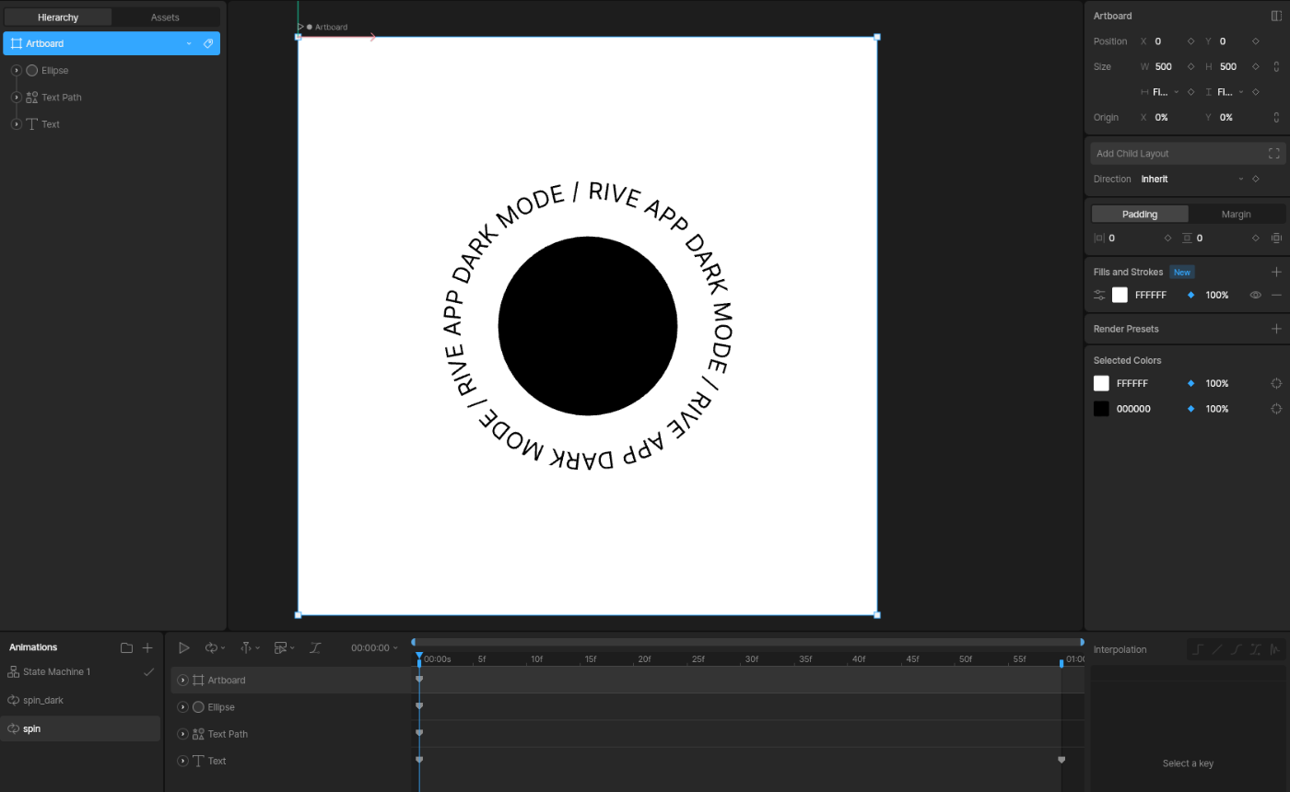Click the Add Child Layout frame icon

pos(1274,154)
